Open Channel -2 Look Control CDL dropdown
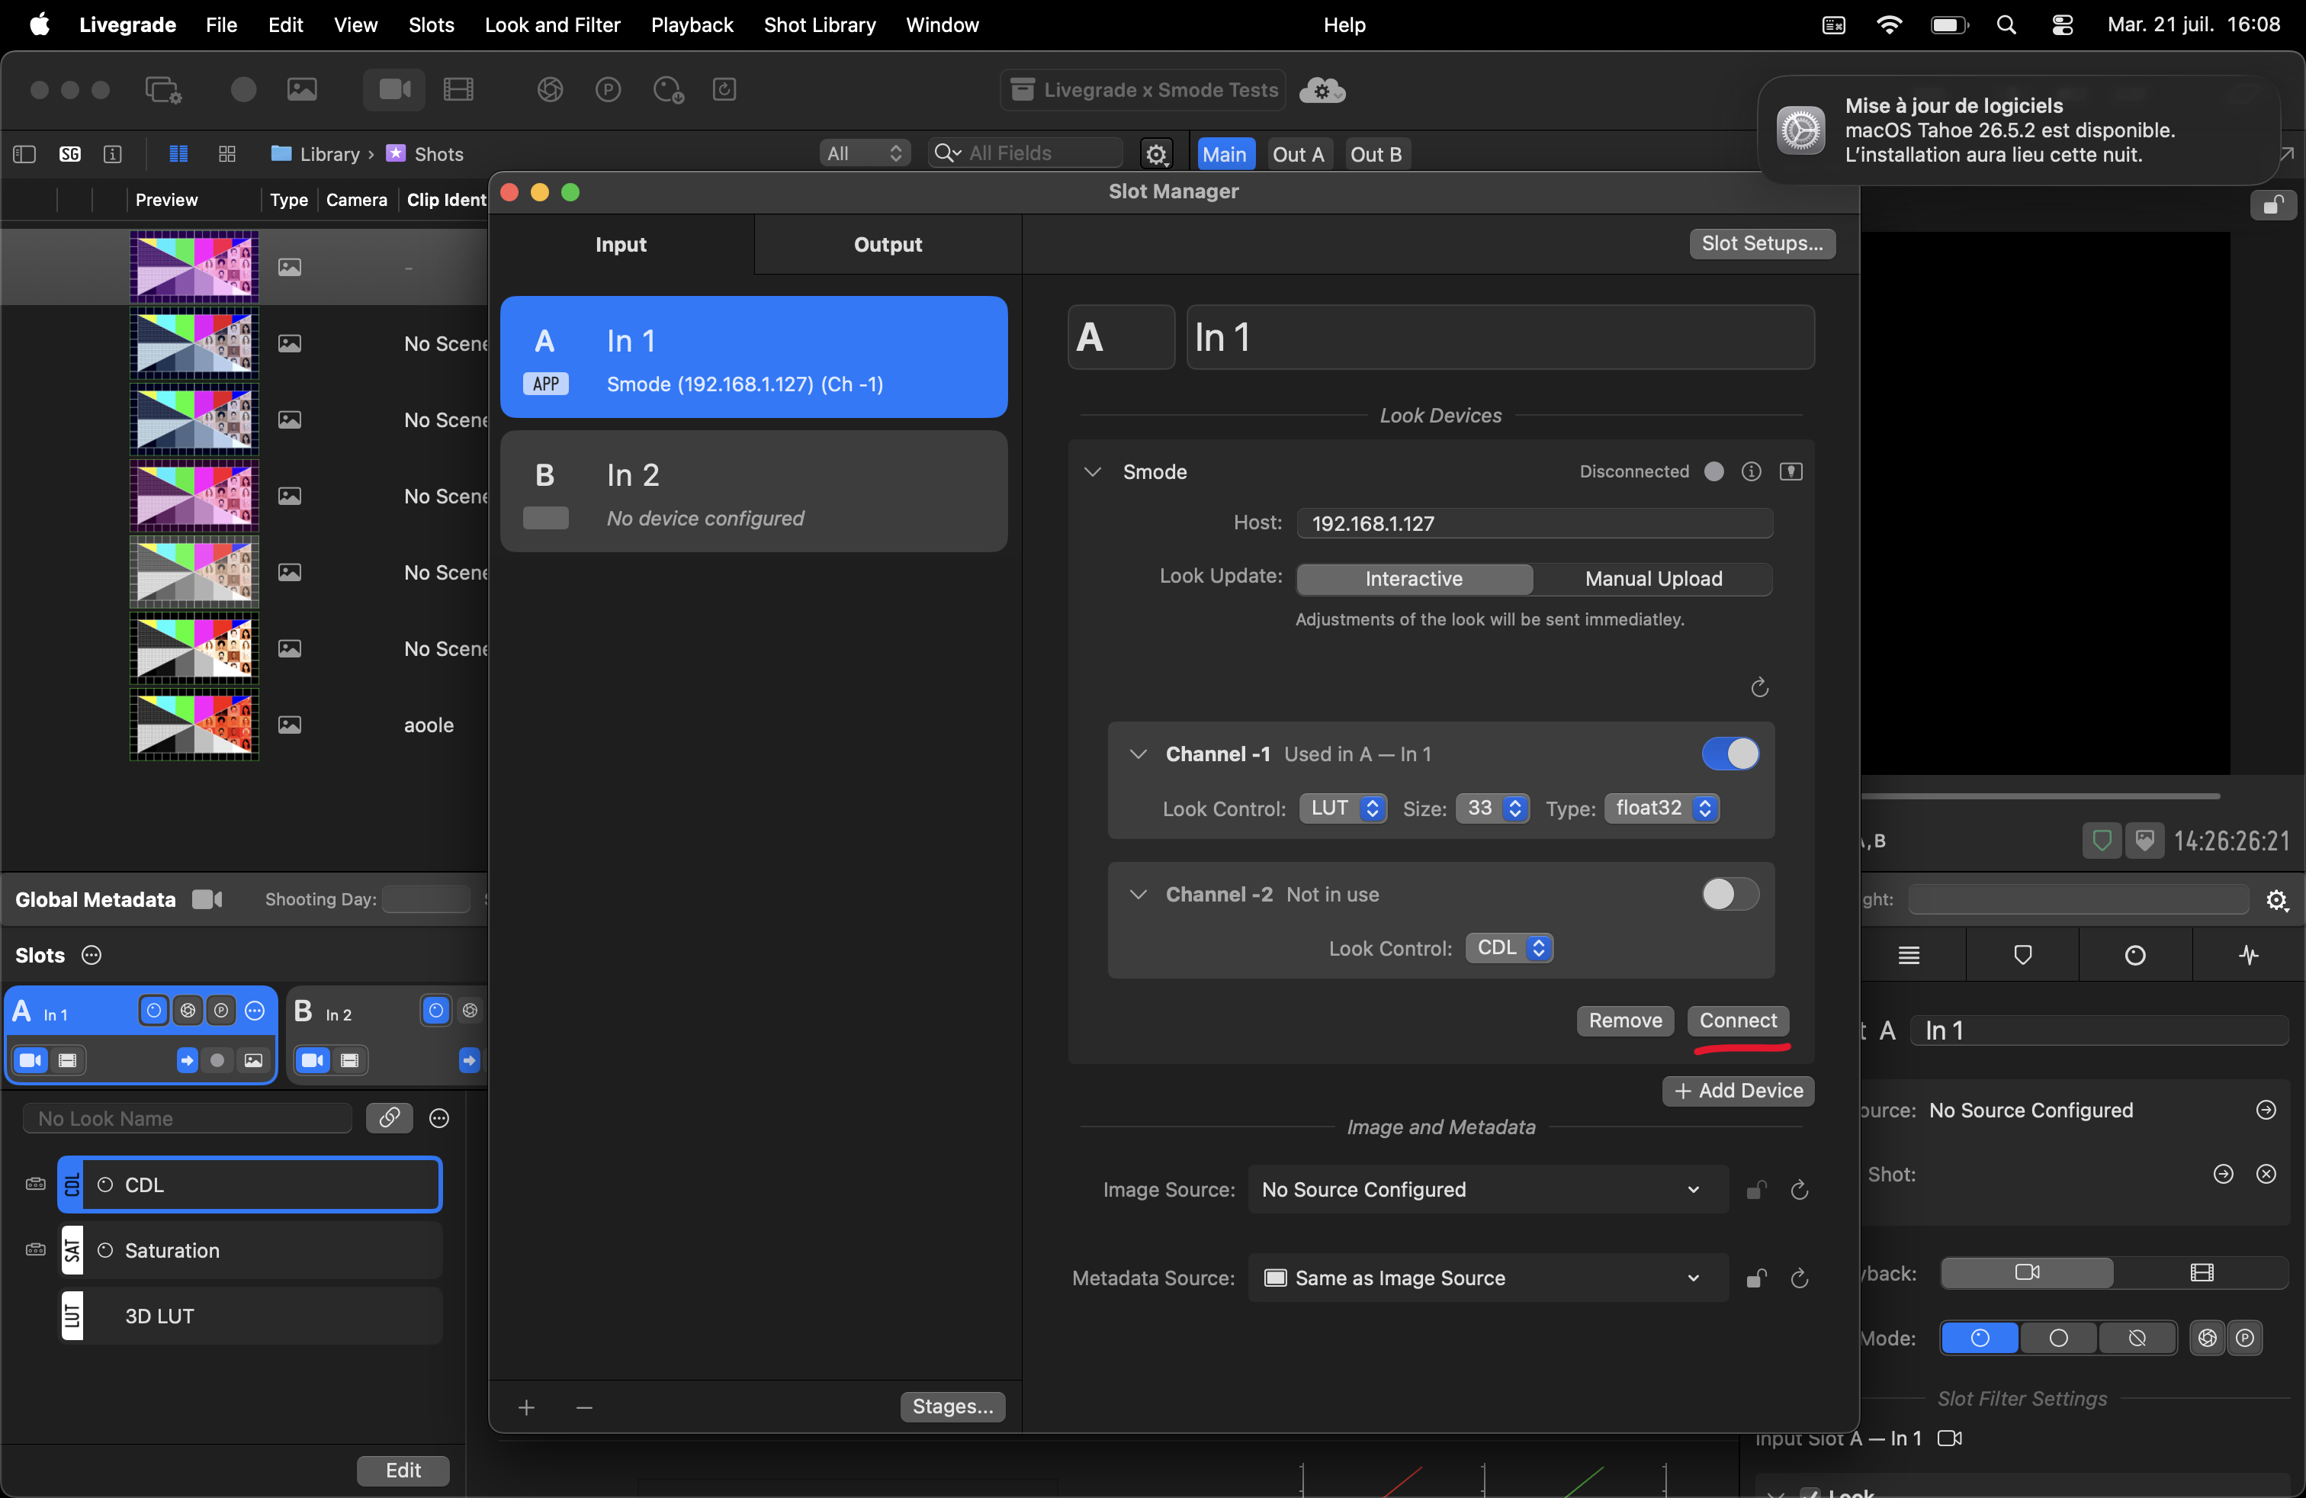2306x1498 pixels. (1510, 947)
